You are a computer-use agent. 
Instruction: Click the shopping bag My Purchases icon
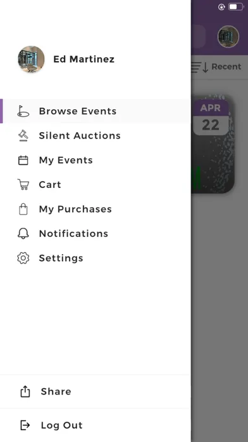[23, 209]
